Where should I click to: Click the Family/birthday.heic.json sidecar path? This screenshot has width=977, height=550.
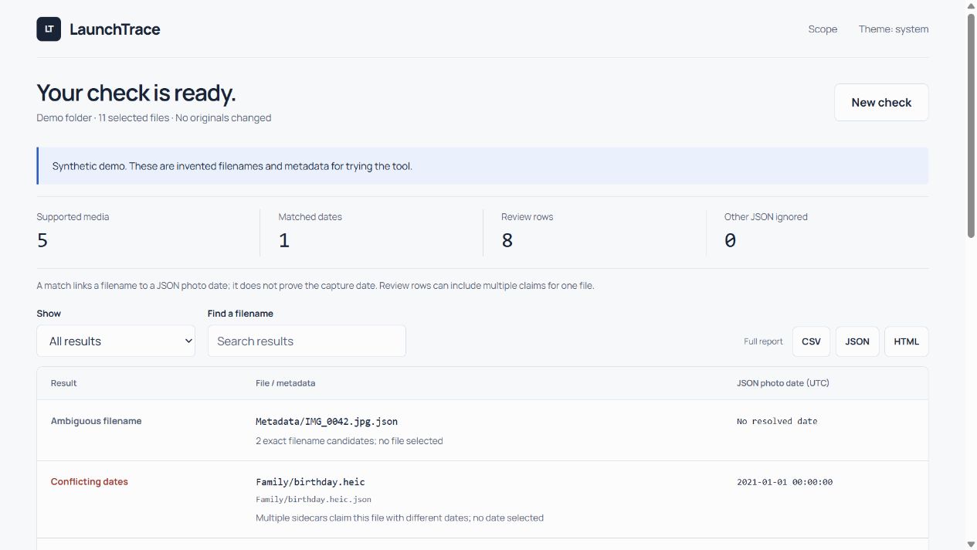coord(314,500)
